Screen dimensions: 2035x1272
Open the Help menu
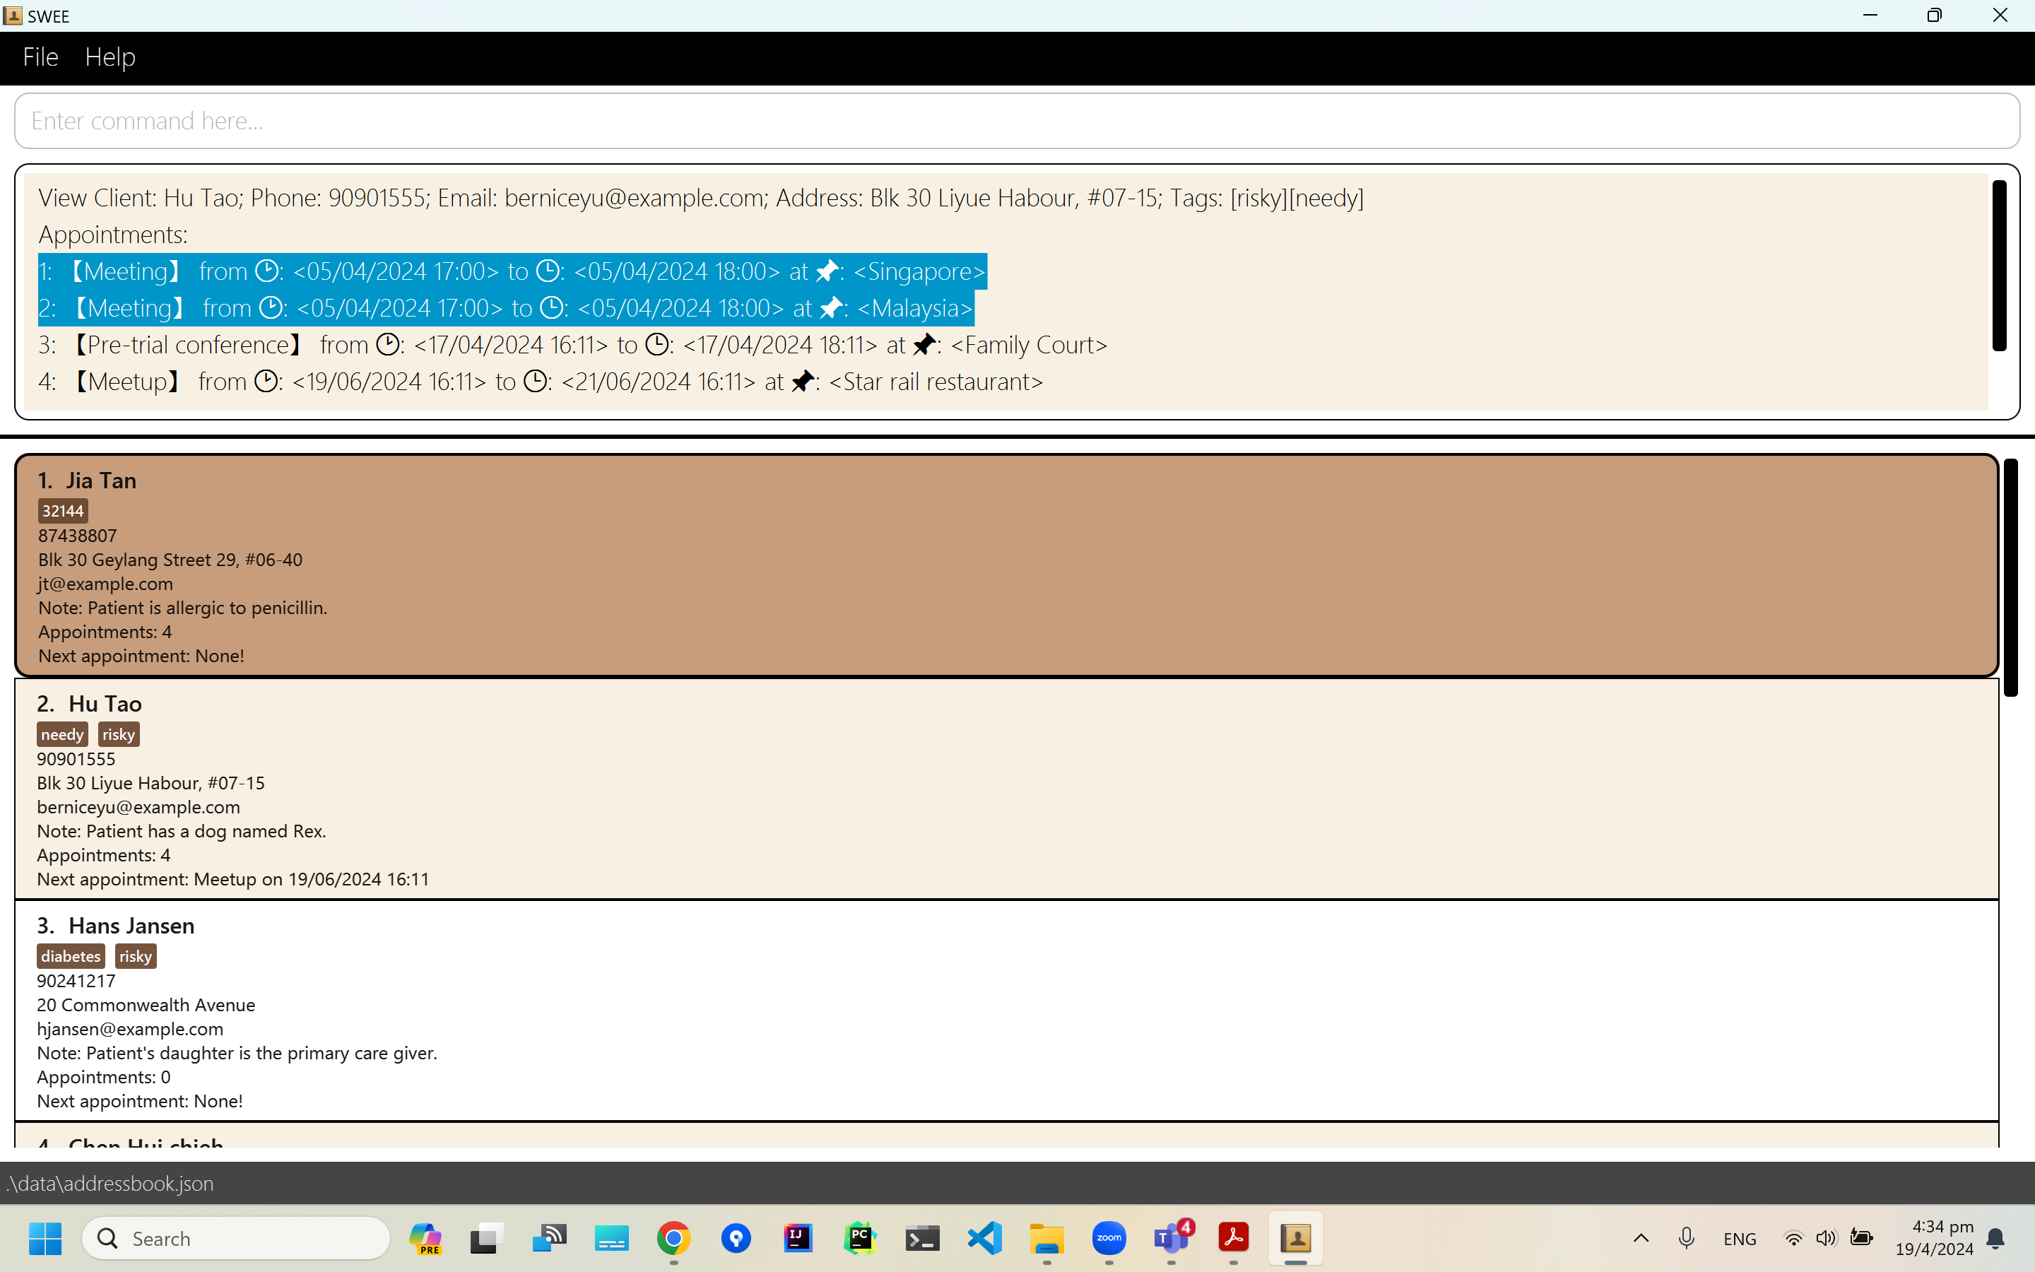click(x=110, y=57)
